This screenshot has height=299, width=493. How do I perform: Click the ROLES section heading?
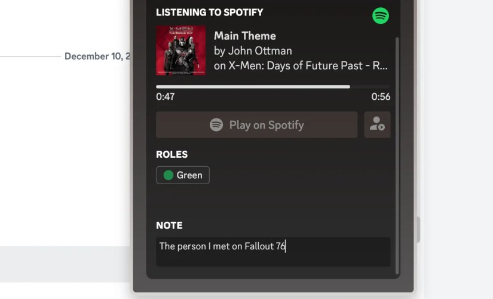[172, 154]
